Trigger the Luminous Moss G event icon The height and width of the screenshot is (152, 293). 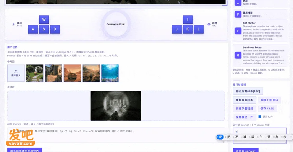coord(238,55)
